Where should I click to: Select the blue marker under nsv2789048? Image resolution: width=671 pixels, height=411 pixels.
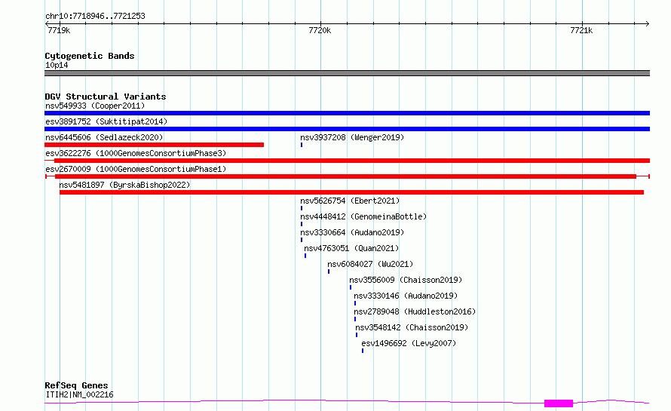[x=355, y=319]
